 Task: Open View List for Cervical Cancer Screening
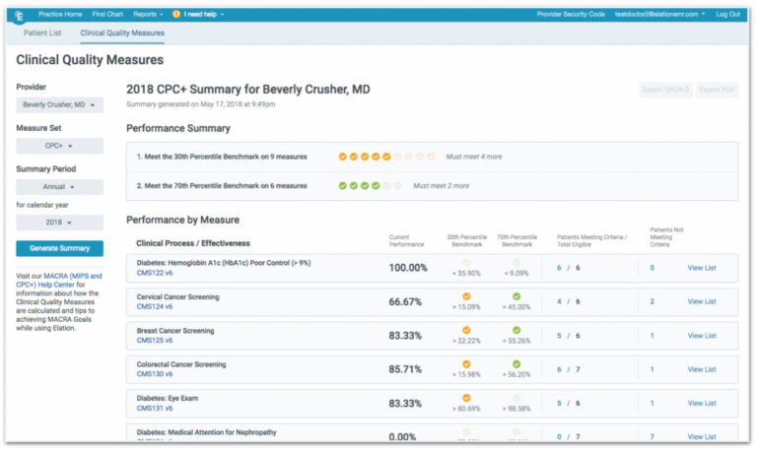[702, 301]
